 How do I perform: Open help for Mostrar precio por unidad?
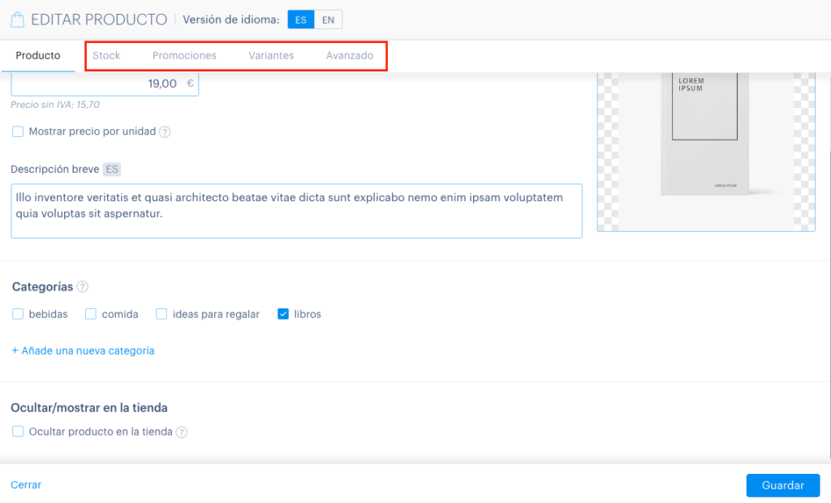165,132
